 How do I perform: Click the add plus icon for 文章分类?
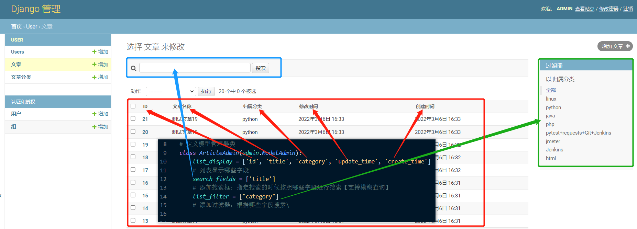pyautogui.click(x=94, y=77)
